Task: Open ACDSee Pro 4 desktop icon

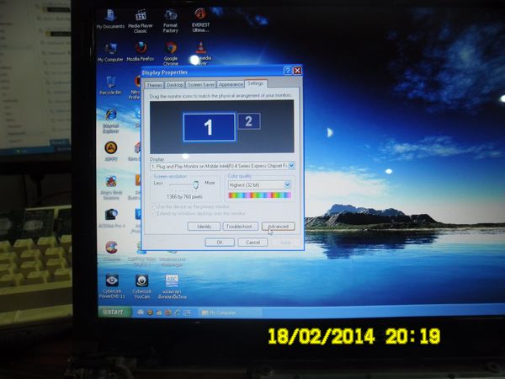Action: point(111,218)
